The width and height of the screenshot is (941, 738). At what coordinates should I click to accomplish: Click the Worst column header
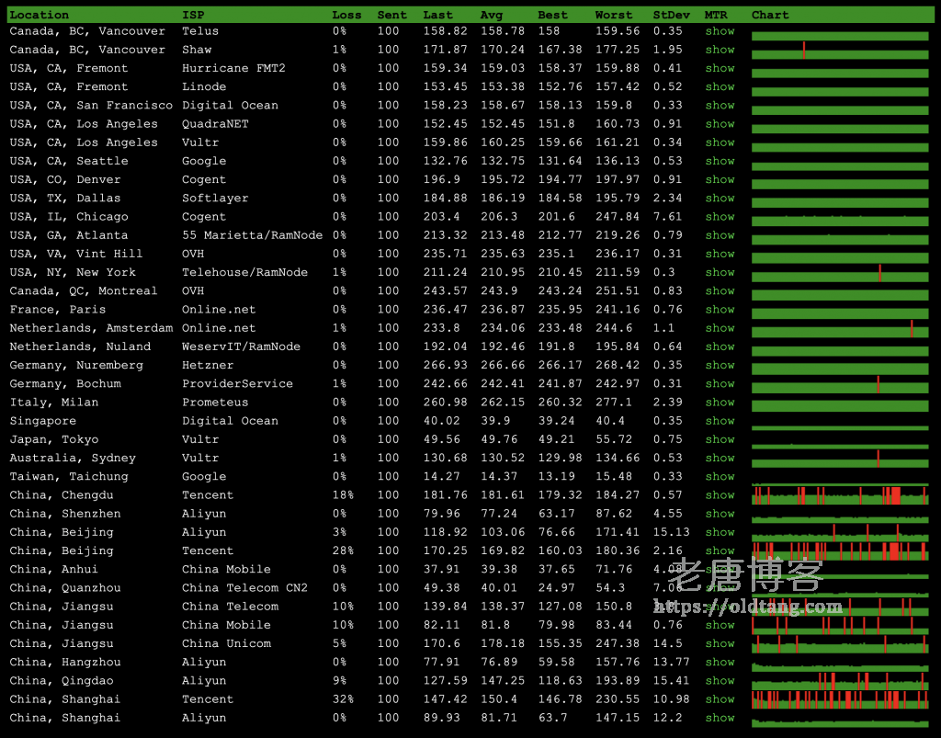(x=613, y=15)
